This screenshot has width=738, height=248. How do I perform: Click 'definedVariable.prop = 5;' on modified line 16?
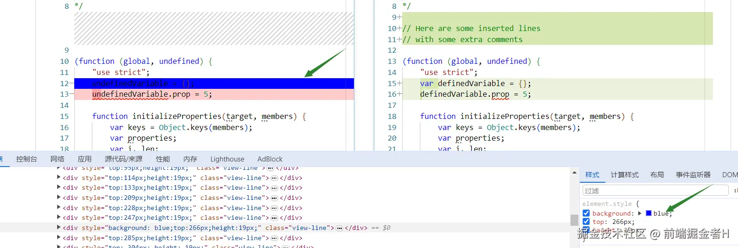click(475, 94)
